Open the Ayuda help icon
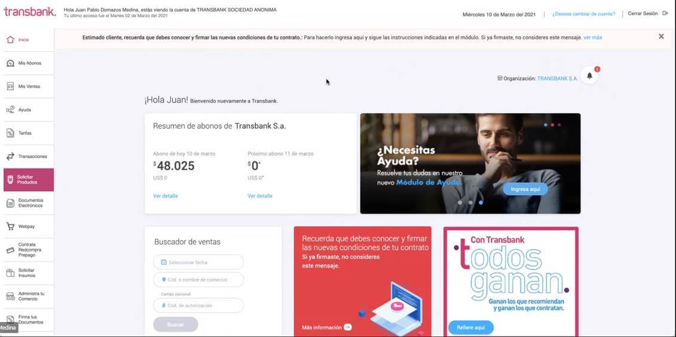 coord(10,110)
